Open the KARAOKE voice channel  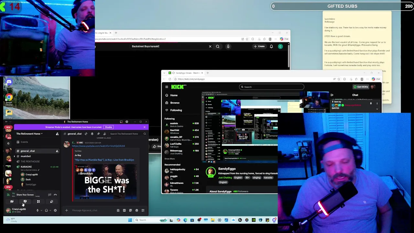26,167
